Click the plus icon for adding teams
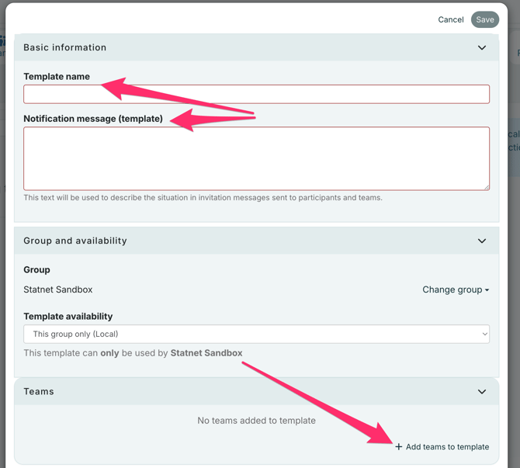This screenshot has height=468, width=520. tap(399, 447)
